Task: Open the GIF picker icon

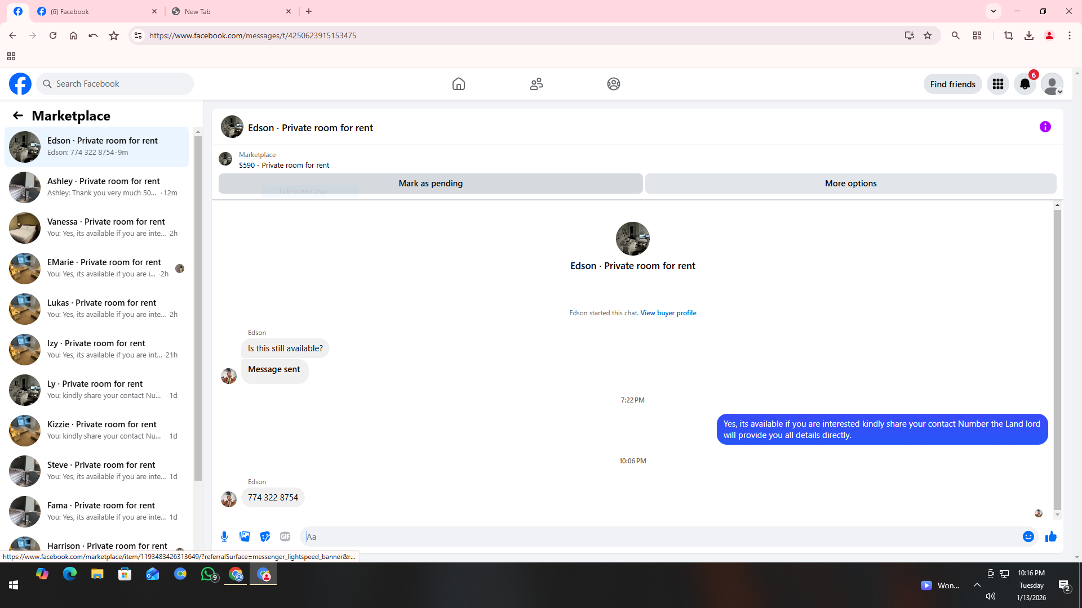Action: click(x=285, y=537)
